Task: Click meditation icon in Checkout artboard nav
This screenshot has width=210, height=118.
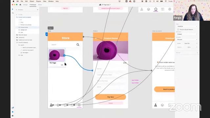Action: point(156,105)
